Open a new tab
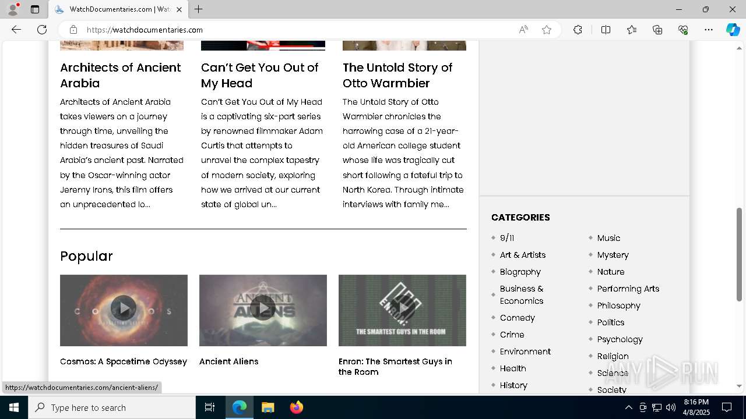This screenshot has height=419, width=746. point(199,9)
